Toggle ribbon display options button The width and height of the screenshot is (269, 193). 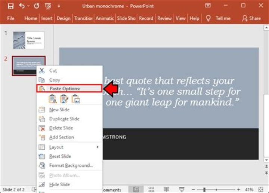click(x=208, y=6)
